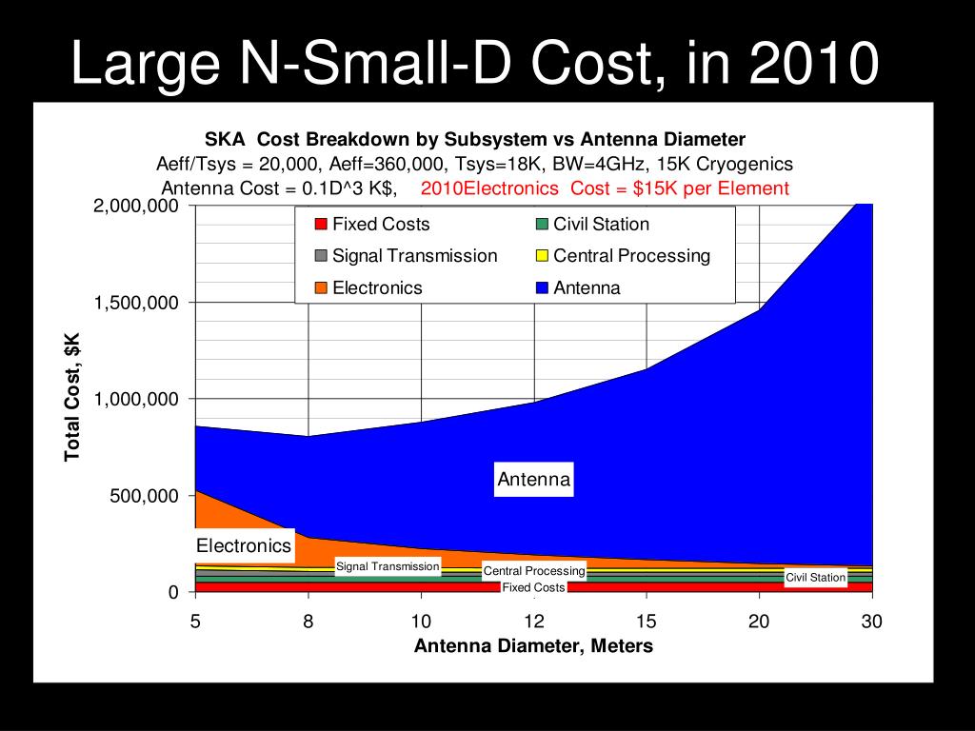
Task: Click the x-axis label '10'
Action: 421,621
